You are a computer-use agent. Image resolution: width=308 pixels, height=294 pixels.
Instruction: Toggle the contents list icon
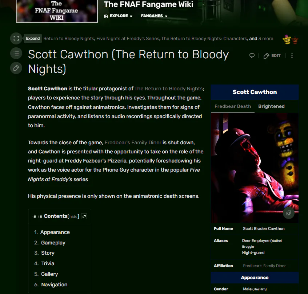point(34,216)
